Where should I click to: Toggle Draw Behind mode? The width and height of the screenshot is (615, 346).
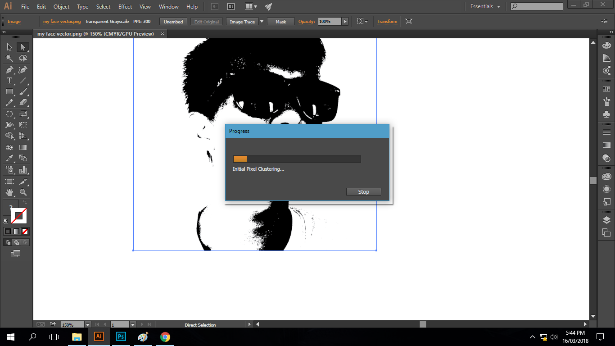click(x=17, y=242)
